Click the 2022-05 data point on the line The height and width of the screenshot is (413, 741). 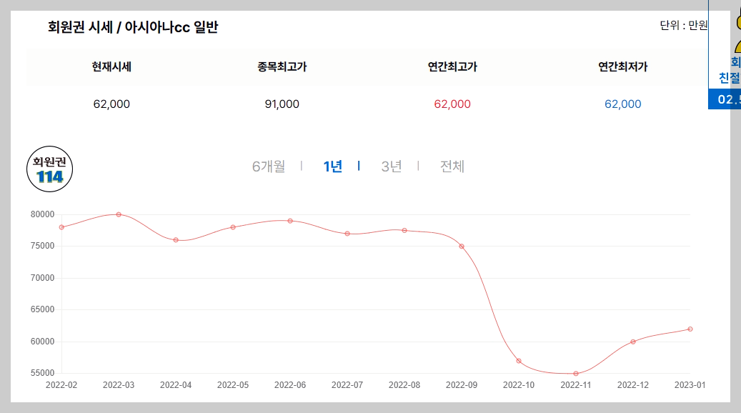click(x=233, y=227)
